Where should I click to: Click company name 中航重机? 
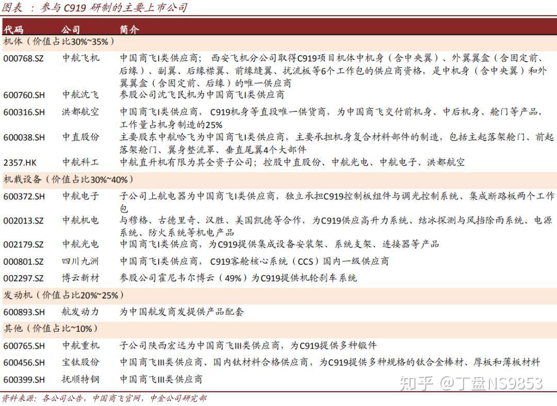click(x=80, y=345)
